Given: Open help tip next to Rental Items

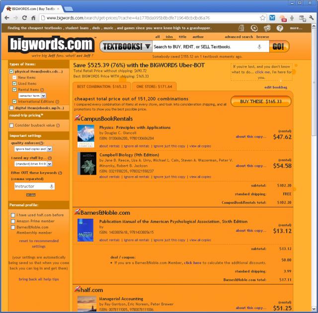Looking at the screenshot, I should [x=42, y=90].
